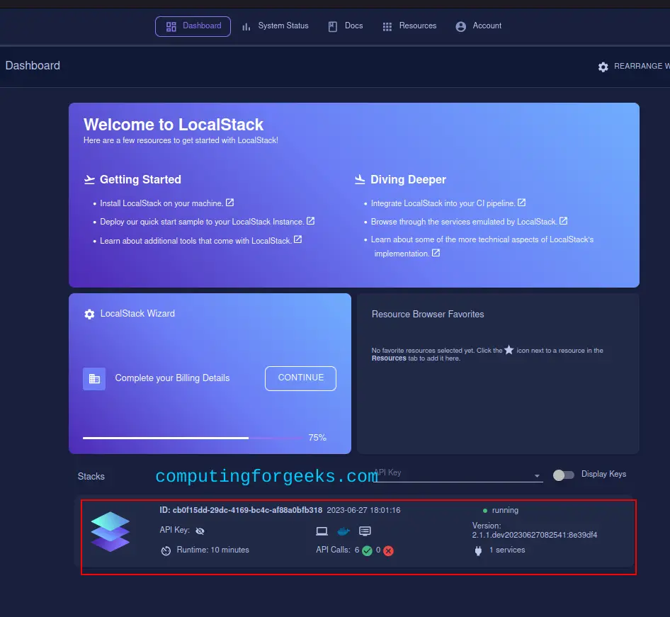Click external-link icon after Install LocalStack
Image resolution: width=670 pixels, height=617 pixels.
click(230, 203)
